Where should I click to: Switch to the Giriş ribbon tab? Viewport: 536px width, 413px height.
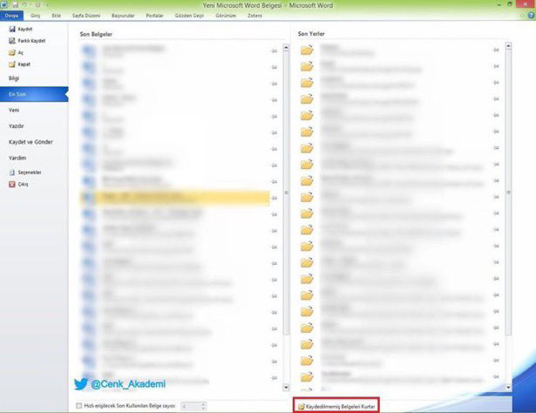coord(35,15)
